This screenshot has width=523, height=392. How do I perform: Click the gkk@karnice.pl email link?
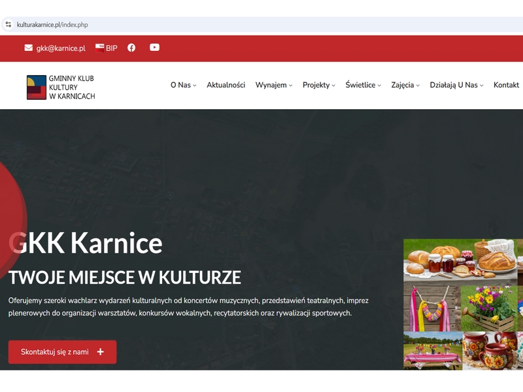point(61,48)
